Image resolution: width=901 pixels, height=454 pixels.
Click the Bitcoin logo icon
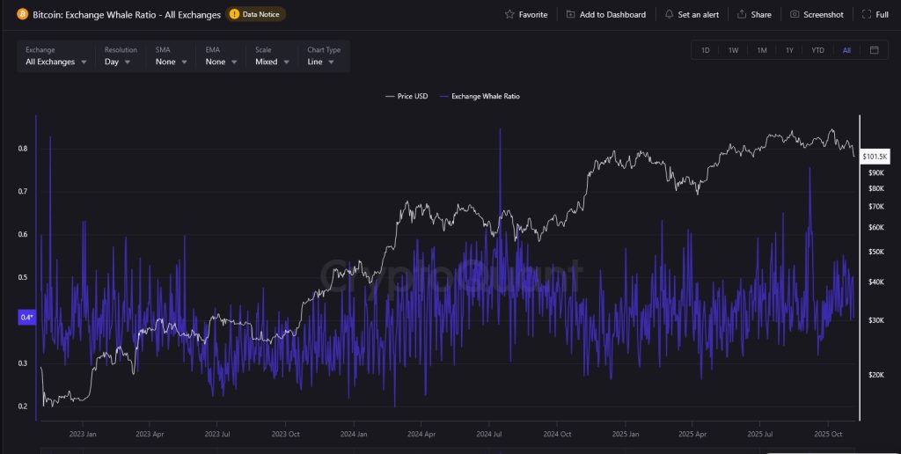click(23, 14)
